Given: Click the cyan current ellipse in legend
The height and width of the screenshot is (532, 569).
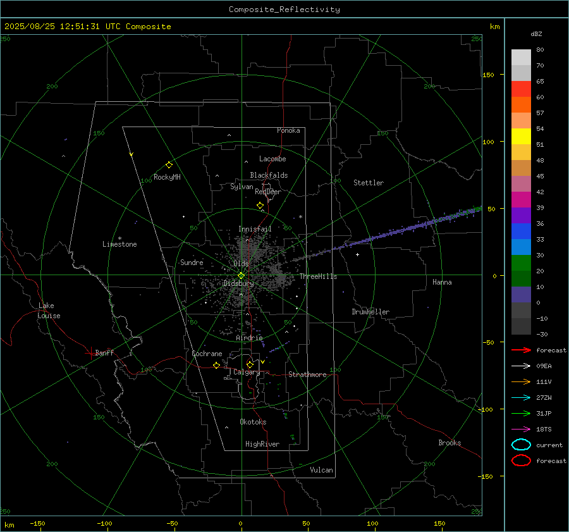Looking at the screenshot, I should (521, 445).
